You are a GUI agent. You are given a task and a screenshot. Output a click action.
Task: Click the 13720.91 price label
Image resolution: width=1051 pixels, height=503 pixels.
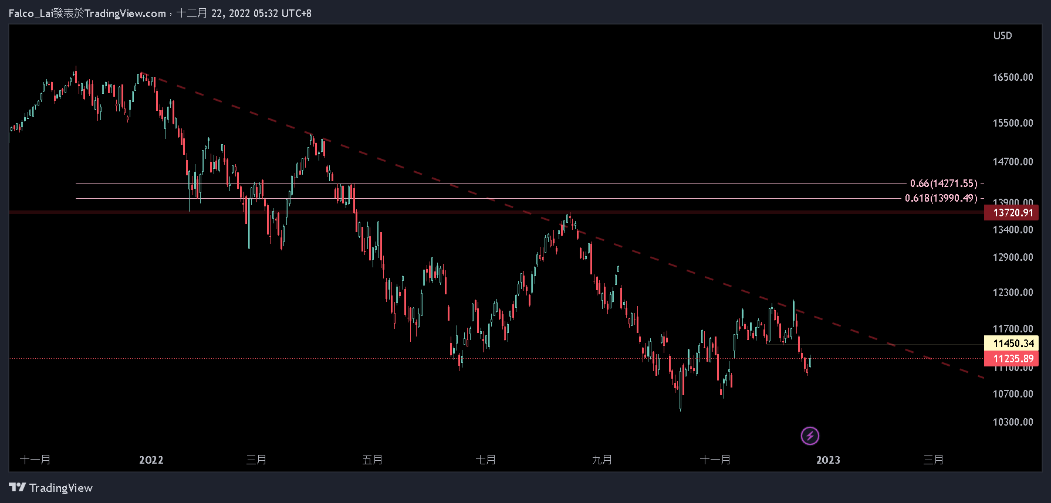click(x=1011, y=212)
